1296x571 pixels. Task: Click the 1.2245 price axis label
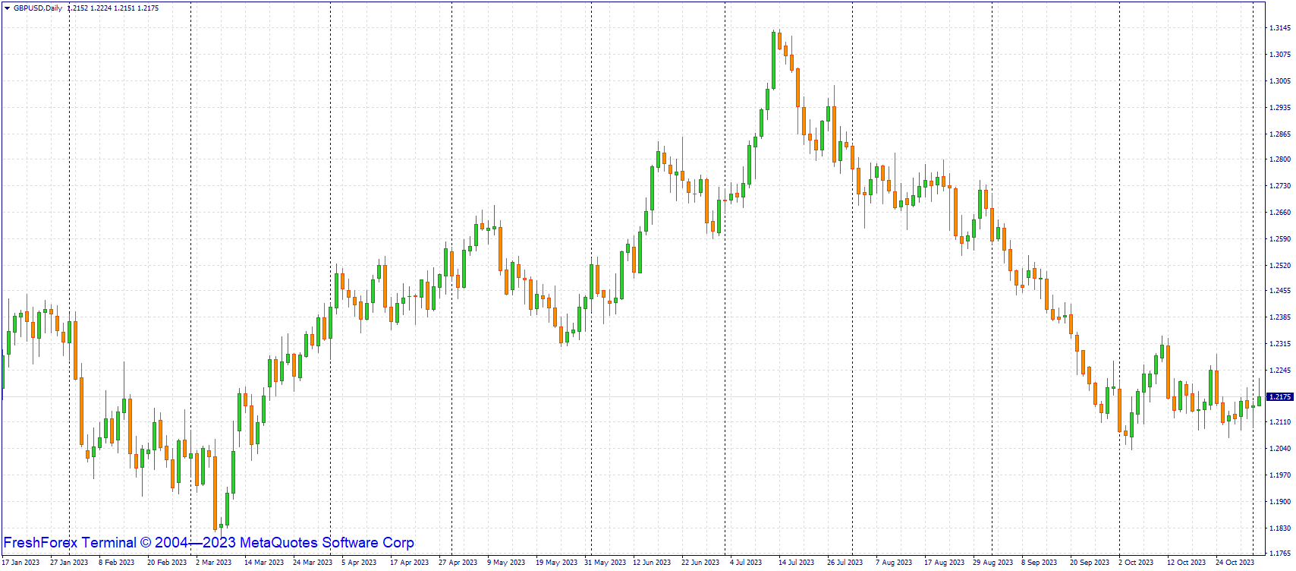[1280, 371]
